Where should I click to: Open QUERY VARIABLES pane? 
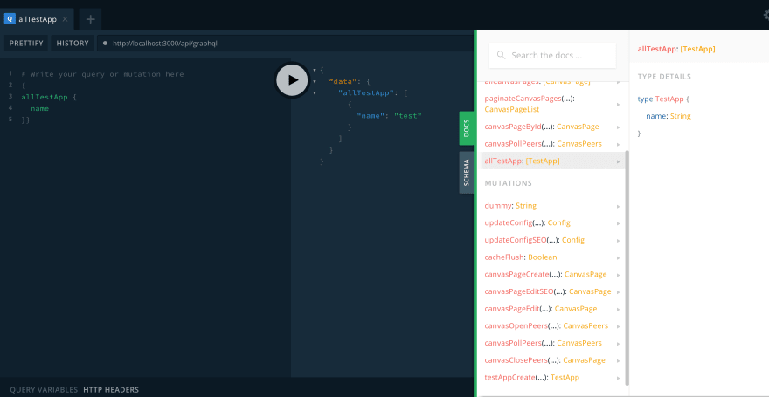click(44, 390)
